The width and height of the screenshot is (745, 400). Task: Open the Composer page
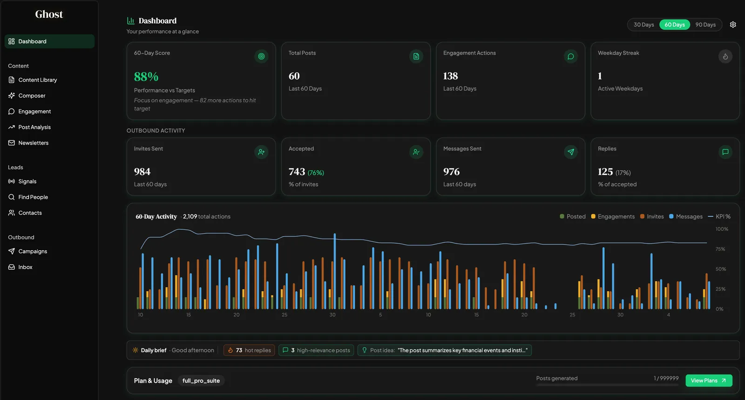click(x=49, y=96)
